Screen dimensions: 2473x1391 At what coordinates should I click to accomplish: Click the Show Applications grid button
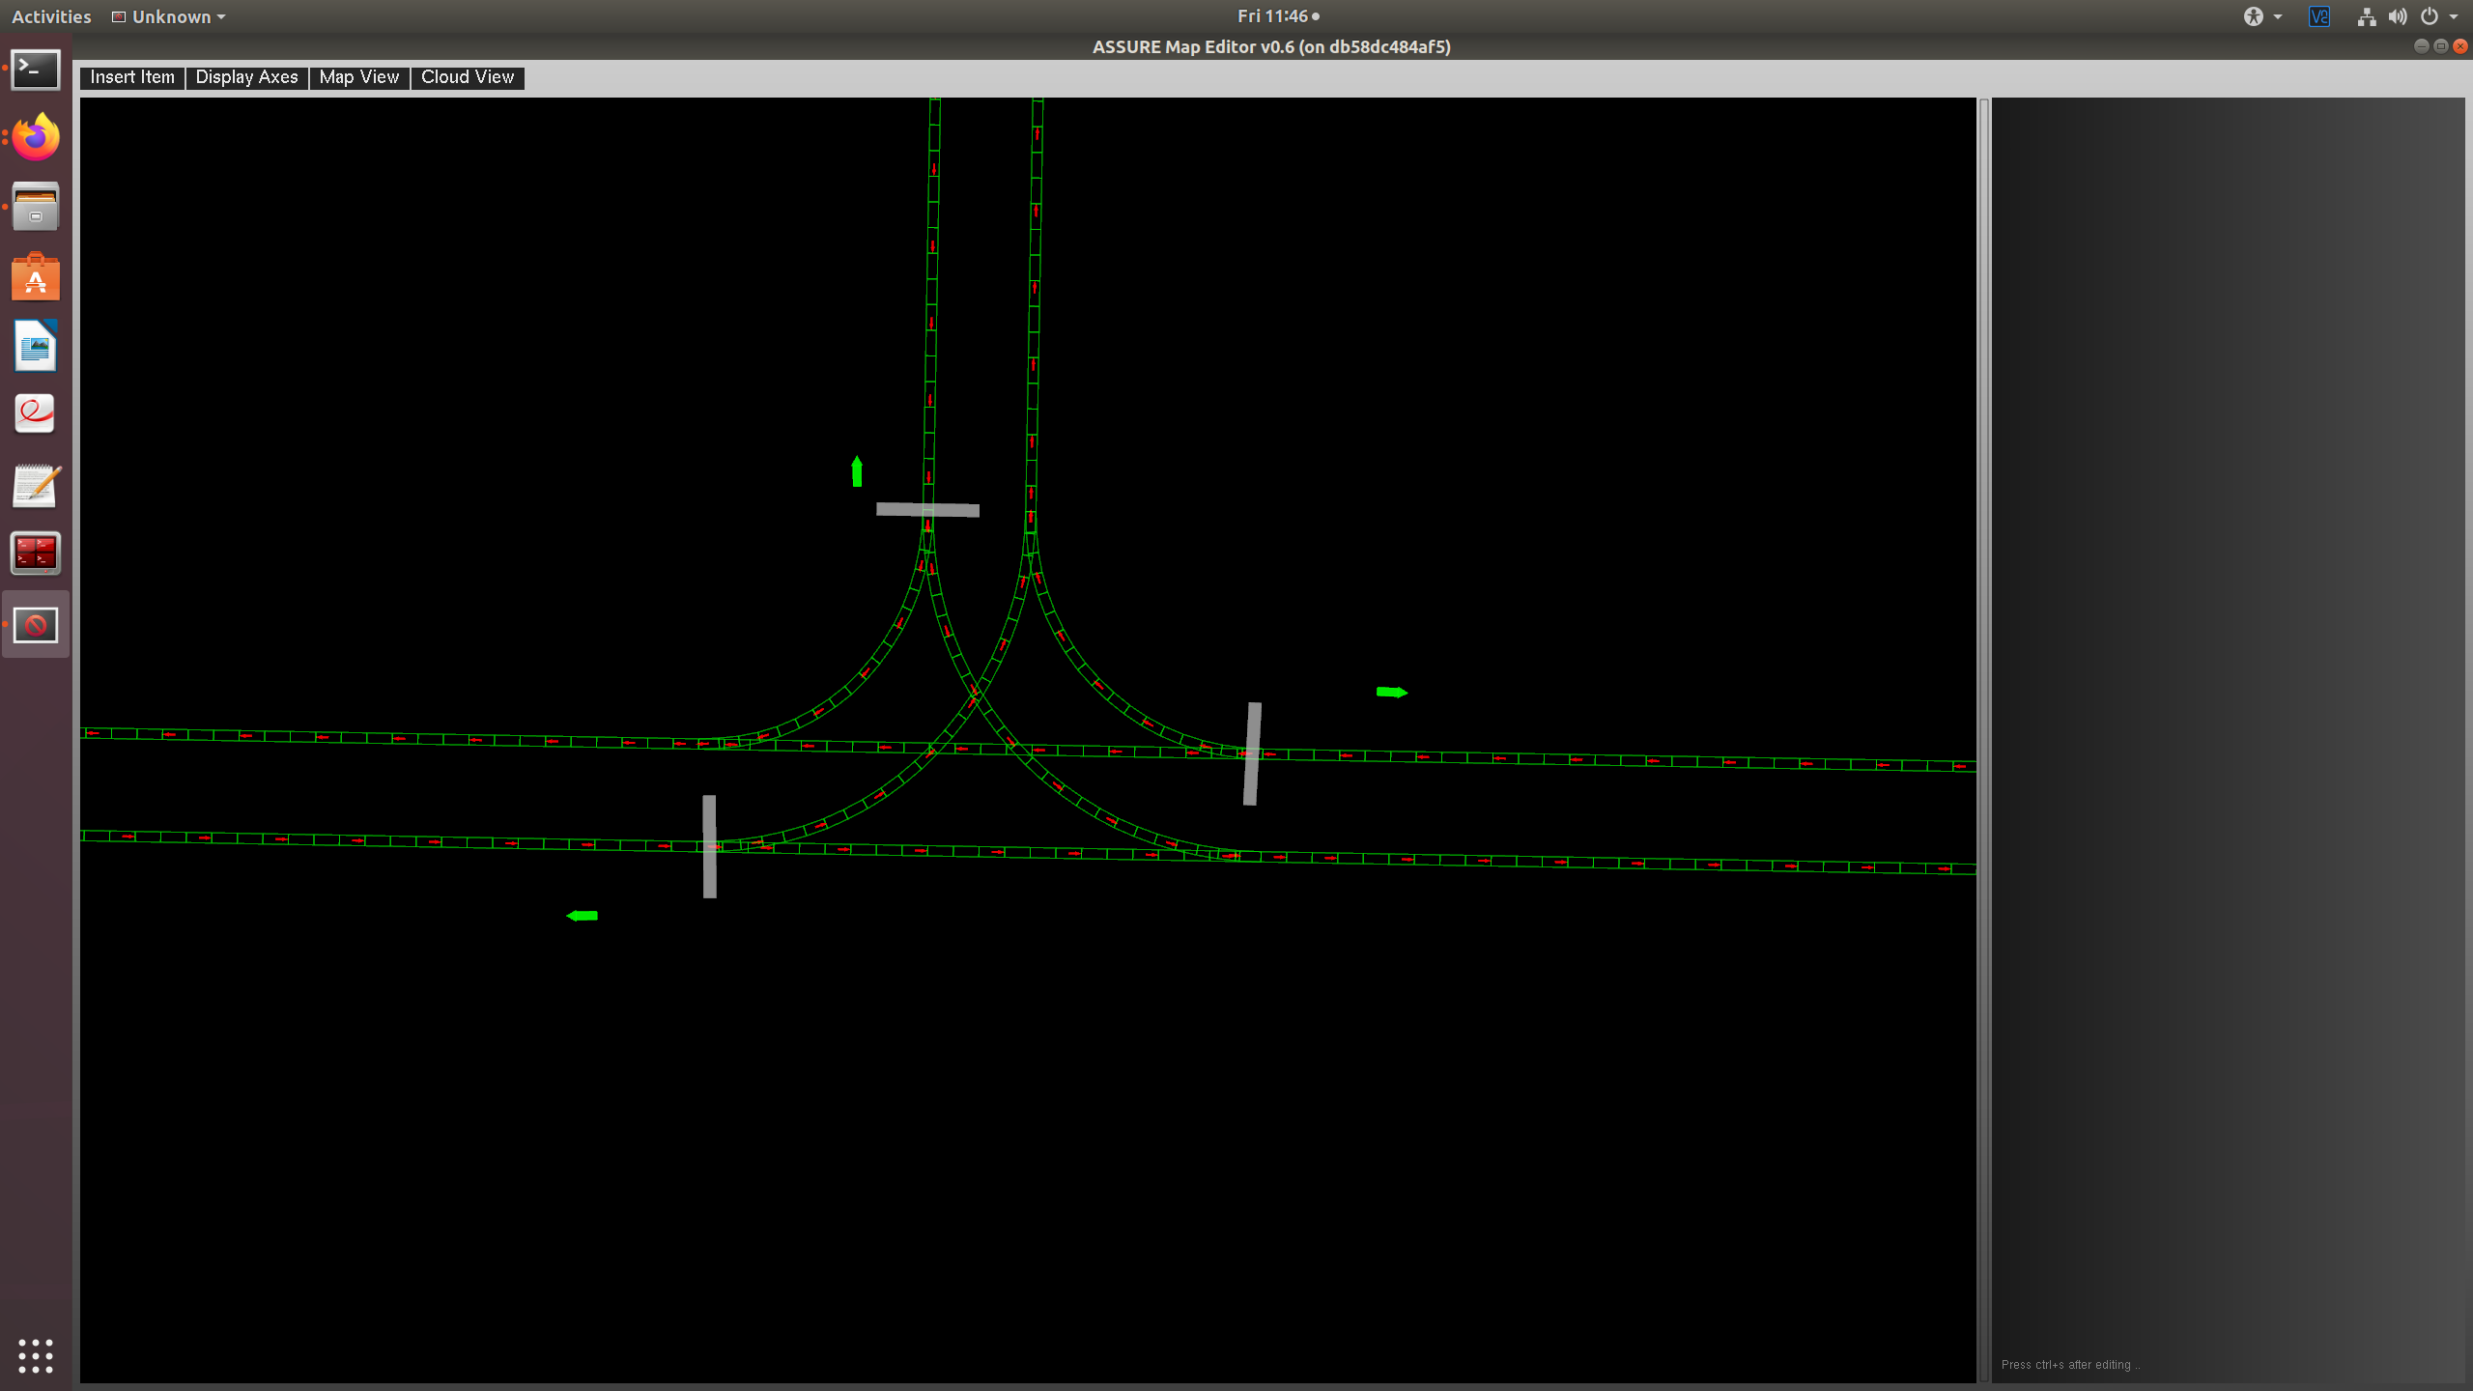pos(35,1356)
